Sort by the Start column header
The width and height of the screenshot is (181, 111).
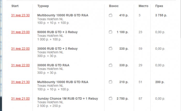tap(15, 6)
